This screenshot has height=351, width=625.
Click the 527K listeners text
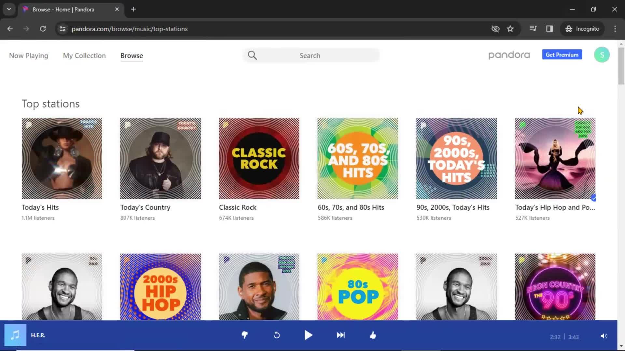coord(533,218)
